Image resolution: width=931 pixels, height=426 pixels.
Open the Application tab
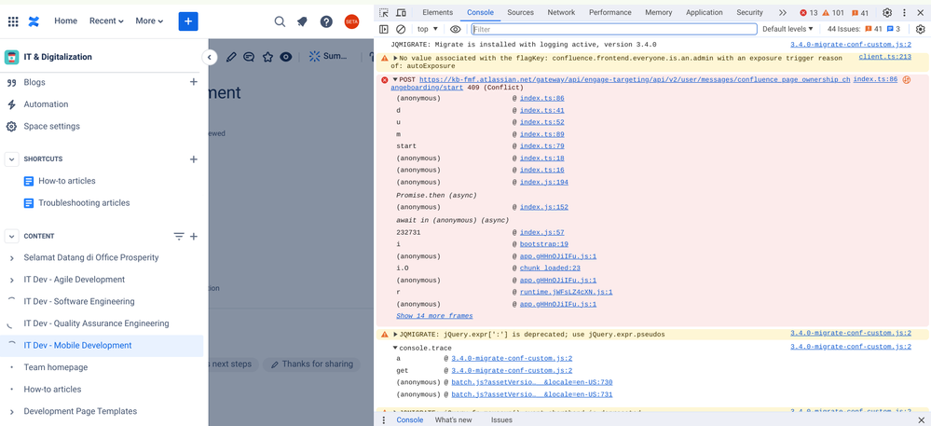(705, 12)
